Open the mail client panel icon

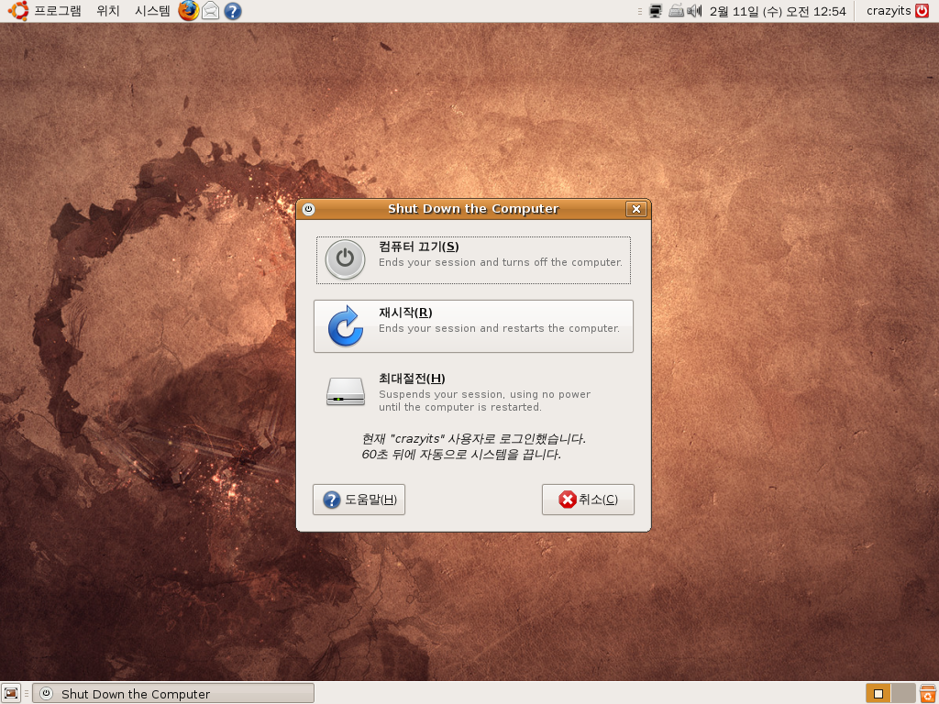(210, 11)
